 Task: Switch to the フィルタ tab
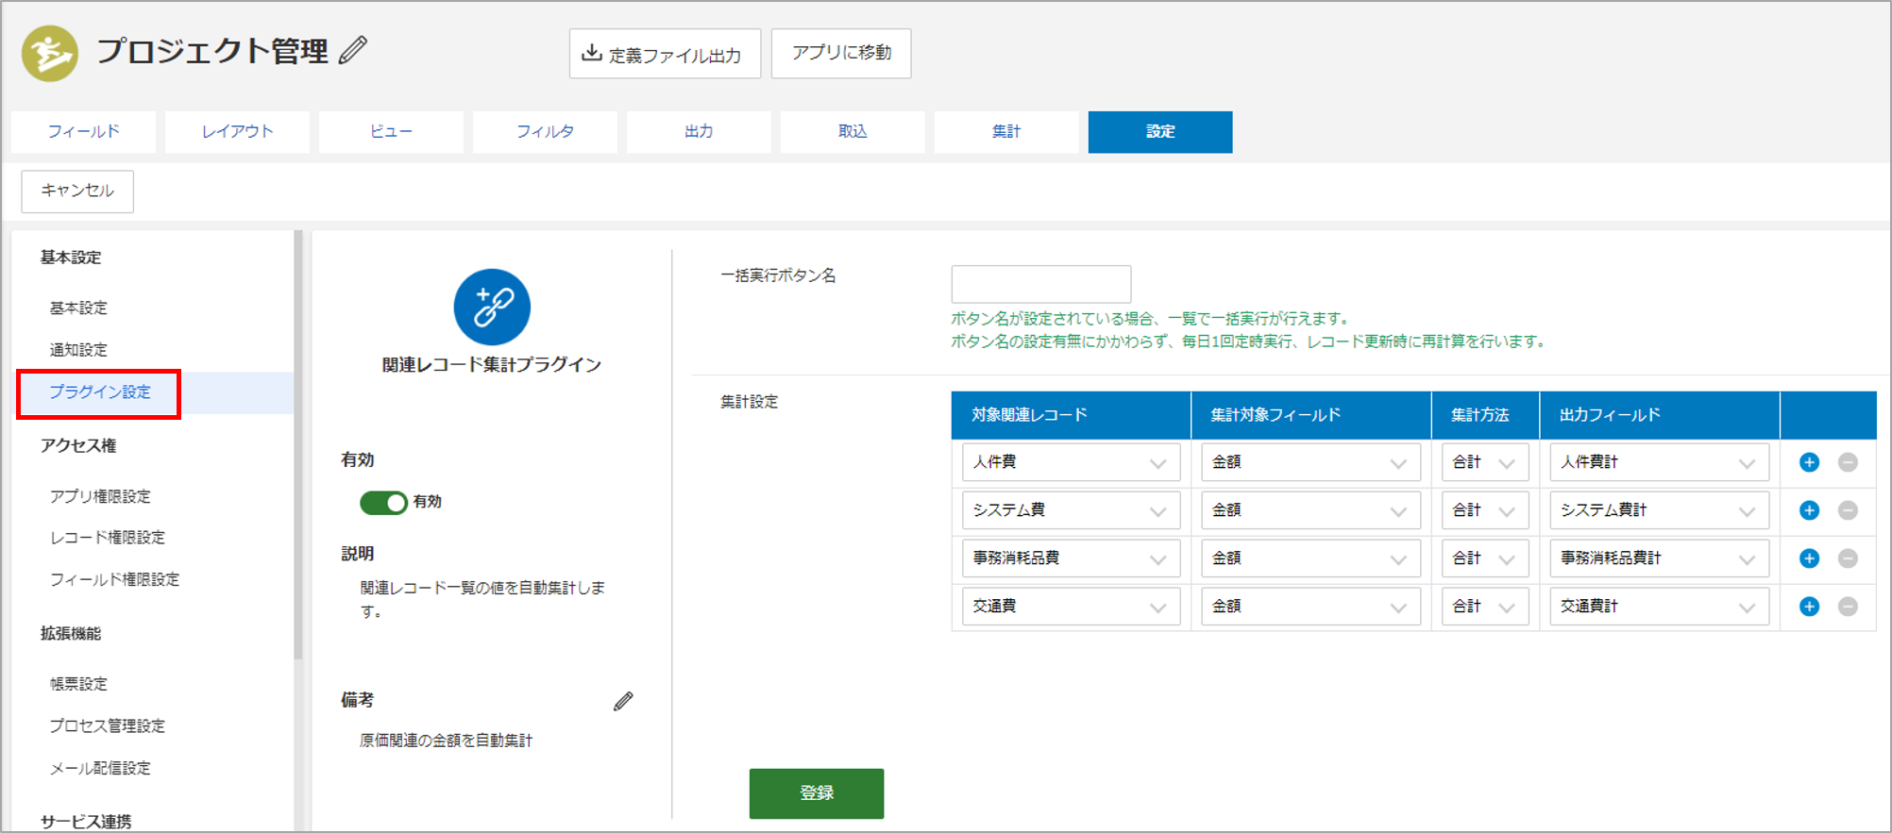pos(545,132)
